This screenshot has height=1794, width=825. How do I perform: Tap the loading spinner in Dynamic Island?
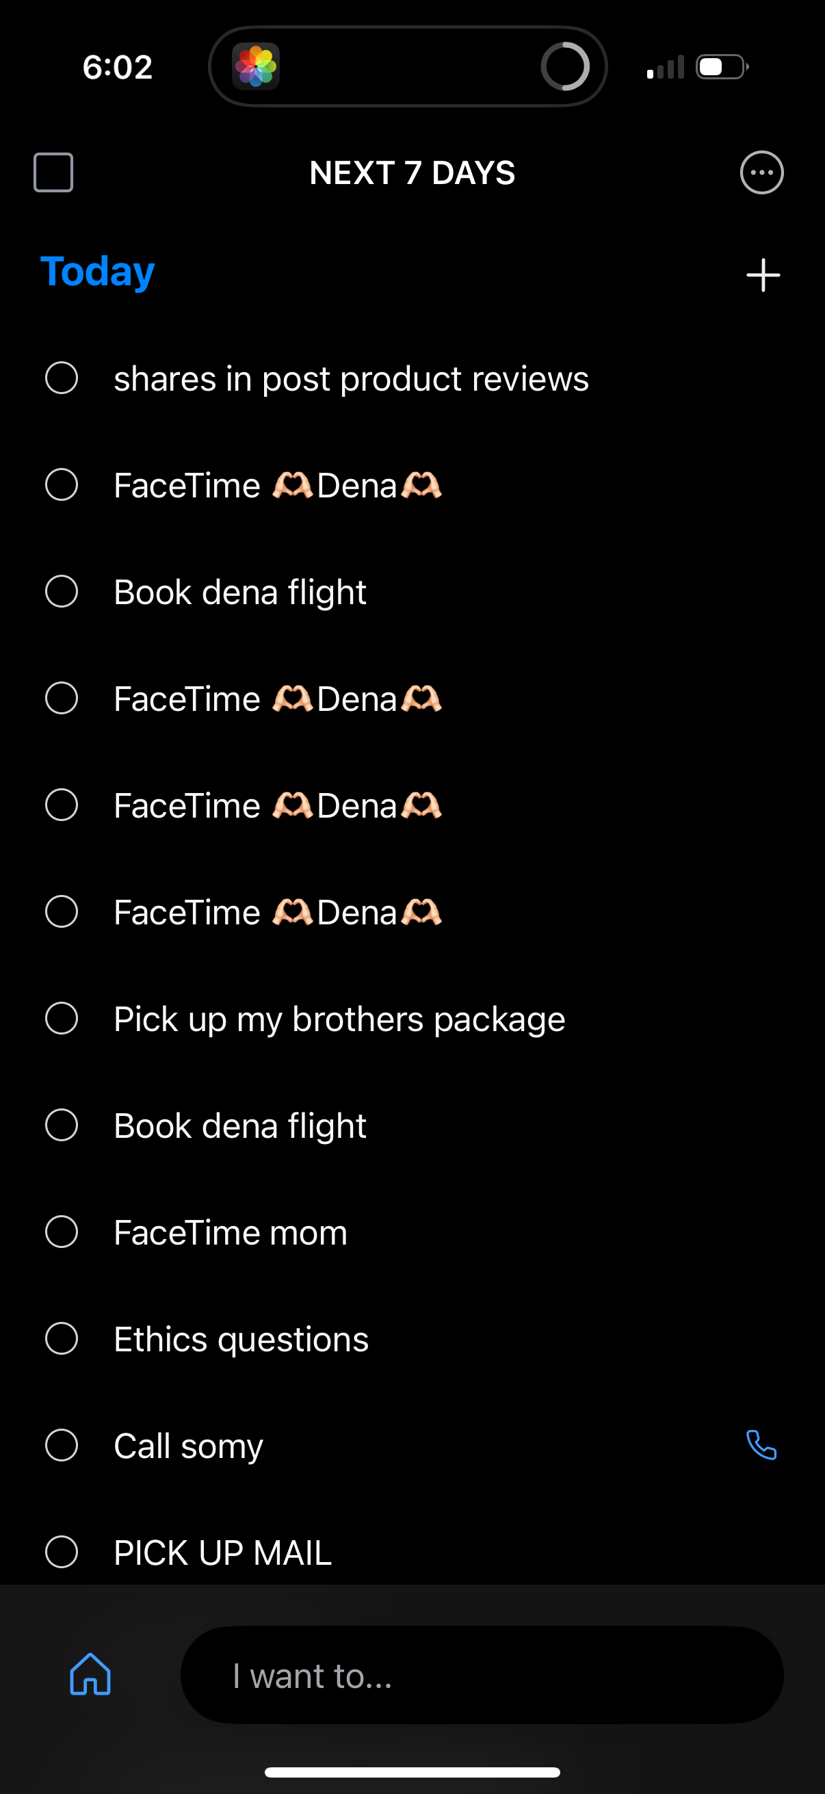click(x=564, y=67)
